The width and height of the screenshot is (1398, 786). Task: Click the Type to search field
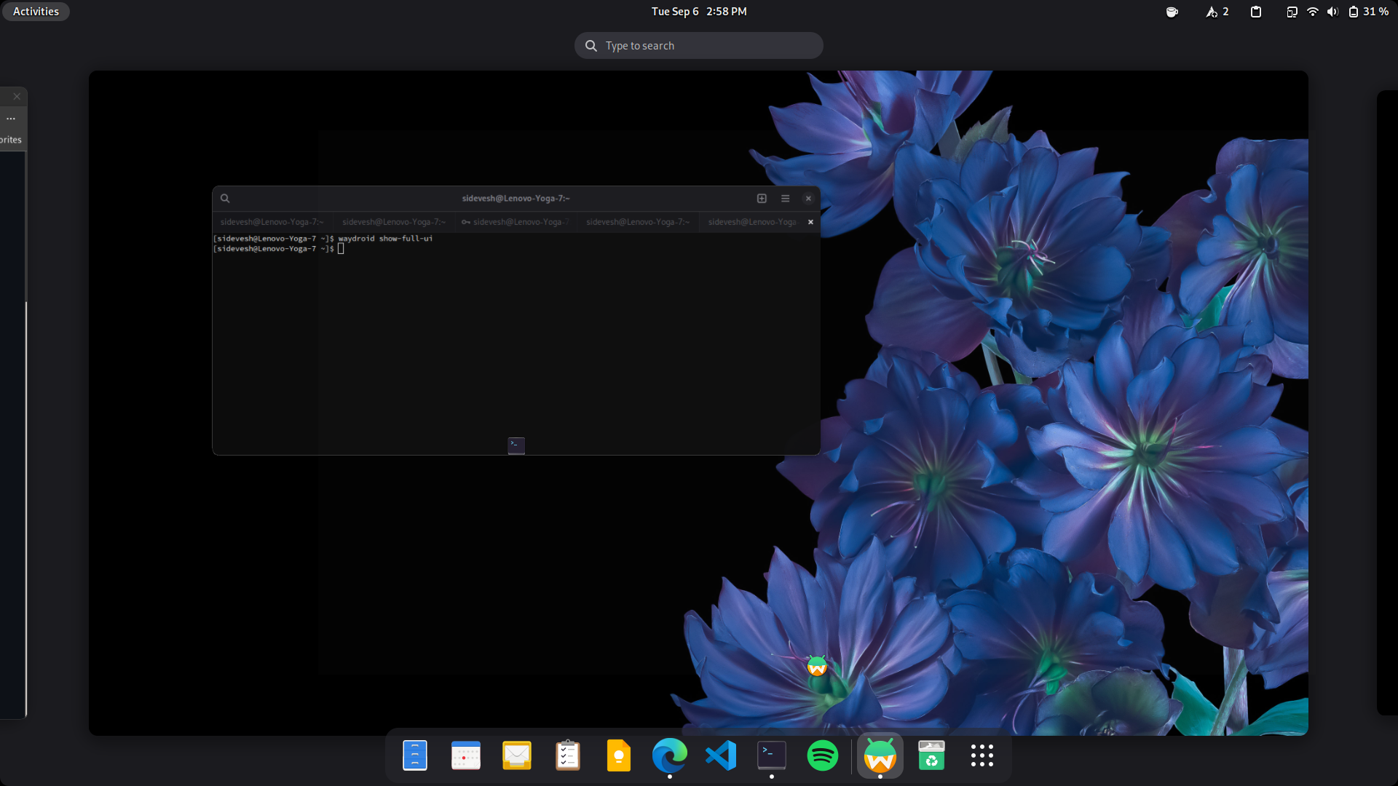tap(698, 45)
